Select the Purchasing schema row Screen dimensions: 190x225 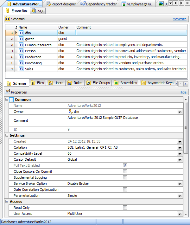click(33, 63)
